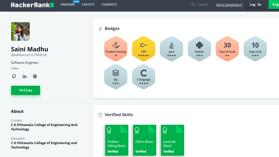The height and width of the screenshot is (157, 279).
Task: Click the Badges heading text
Action: pyautogui.click(x=112, y=28)
